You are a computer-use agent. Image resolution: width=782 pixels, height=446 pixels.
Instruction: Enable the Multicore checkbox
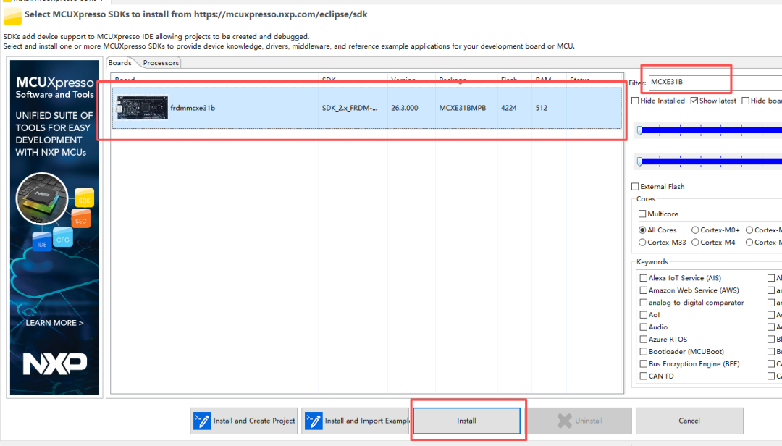(642, 214)
